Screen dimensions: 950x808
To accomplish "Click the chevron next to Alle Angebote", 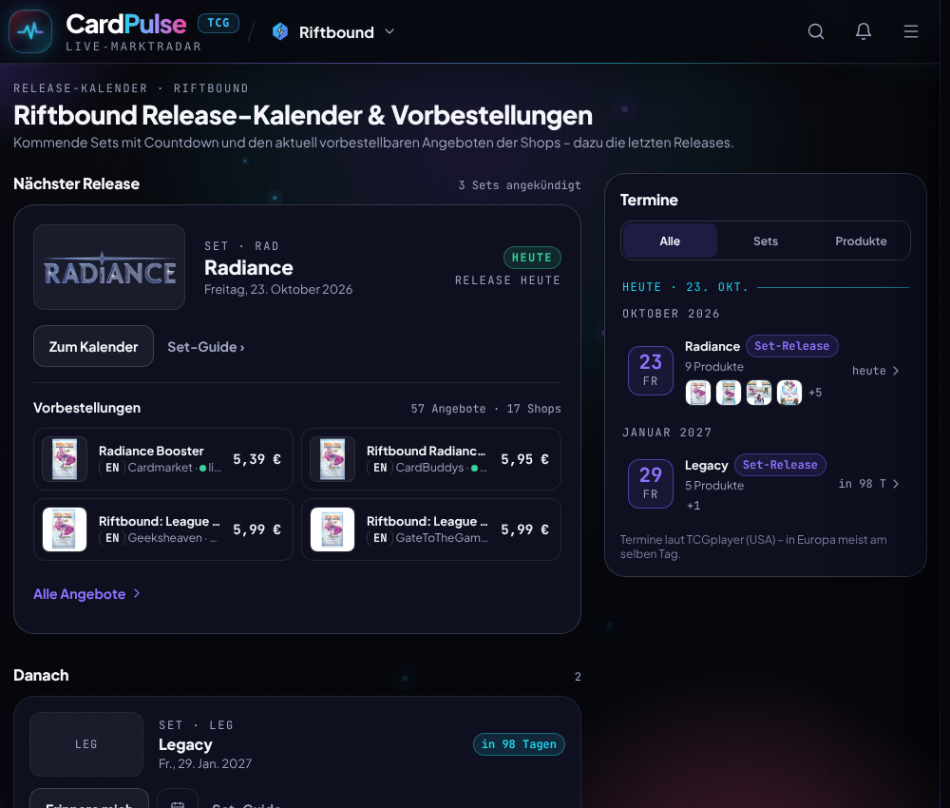I will point(136,593).
